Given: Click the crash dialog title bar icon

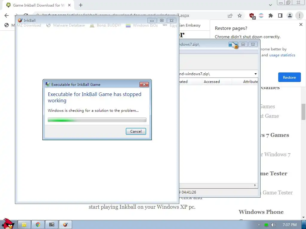Looking at the screenshot, I should pos(48,84).
